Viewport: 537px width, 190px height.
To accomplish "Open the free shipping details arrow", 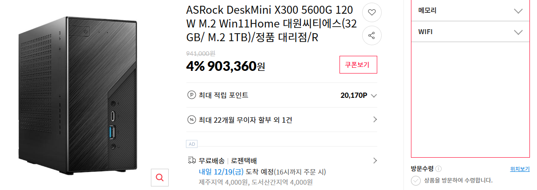I will 375,160.
